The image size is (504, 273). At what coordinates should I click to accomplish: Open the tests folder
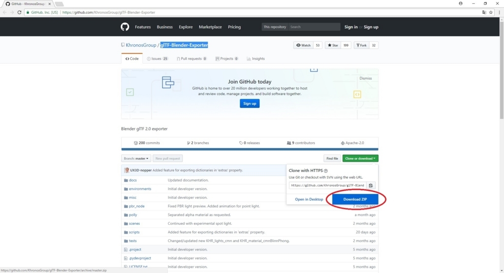pyautogui.click(x=133, y=241)
